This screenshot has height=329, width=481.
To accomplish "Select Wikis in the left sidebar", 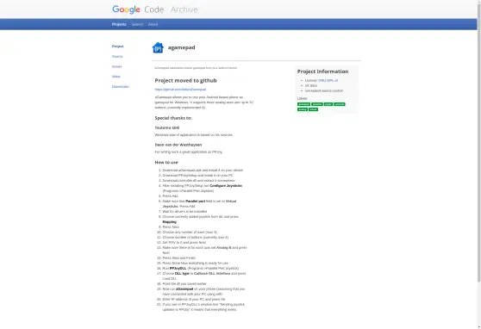I will [116, 77].
